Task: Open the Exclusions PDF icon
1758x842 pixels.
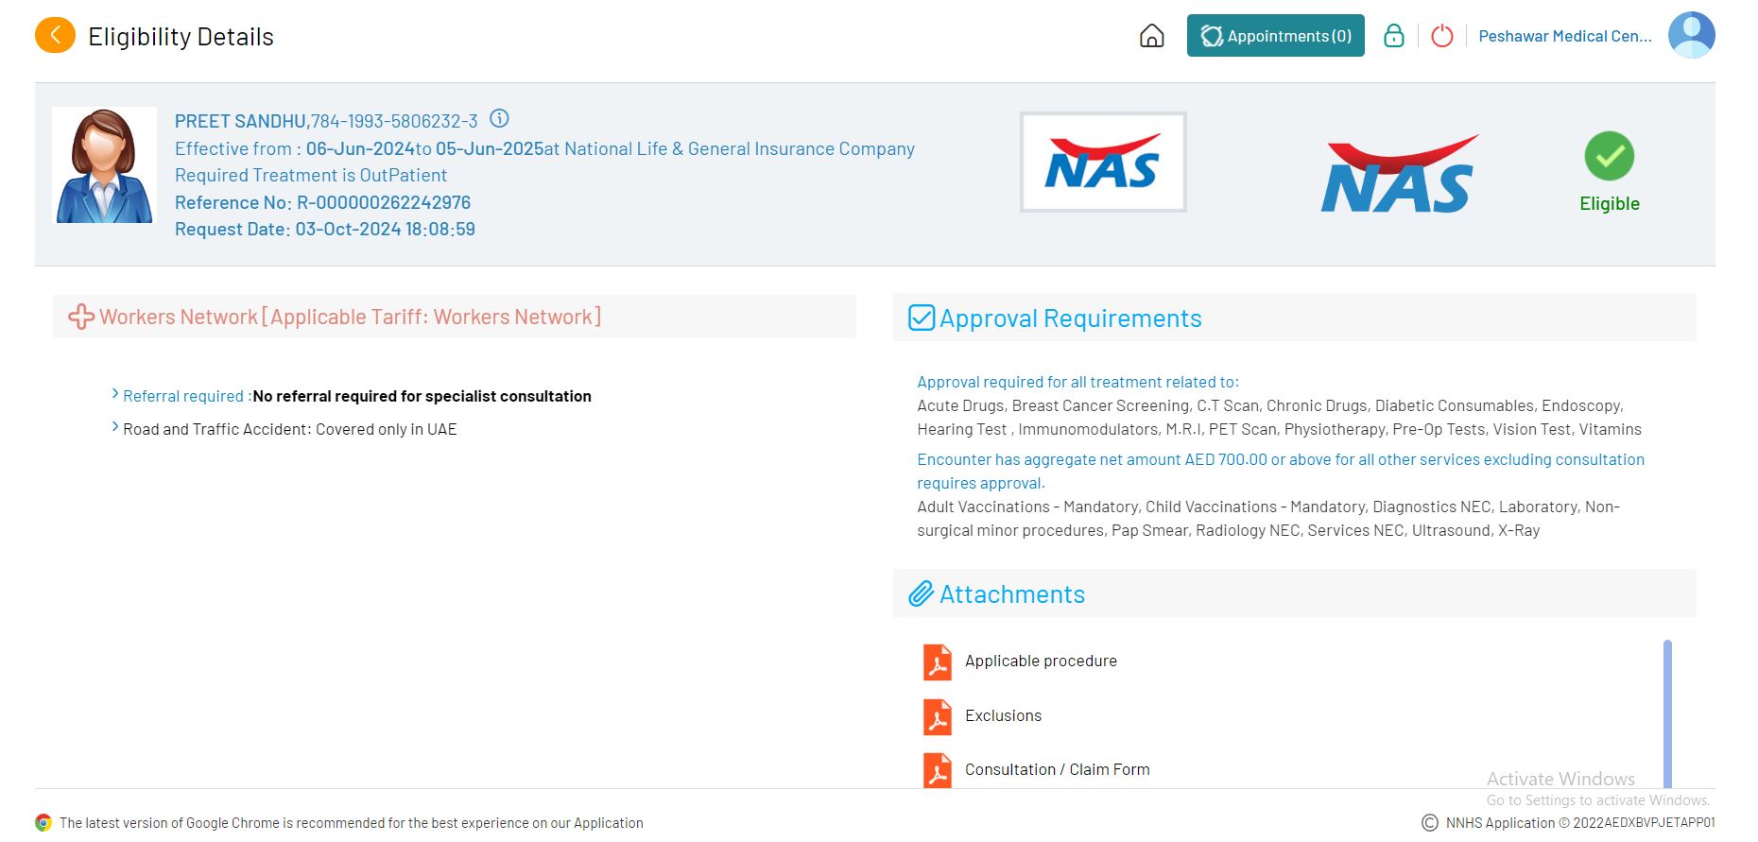Action: click(937, 716)
